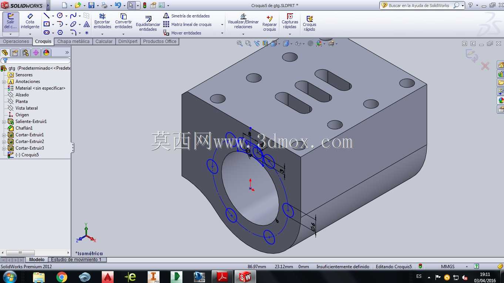Expand the Cortar-Extruir1 feature node
504x283 pixels.
(x=4, y=135)
